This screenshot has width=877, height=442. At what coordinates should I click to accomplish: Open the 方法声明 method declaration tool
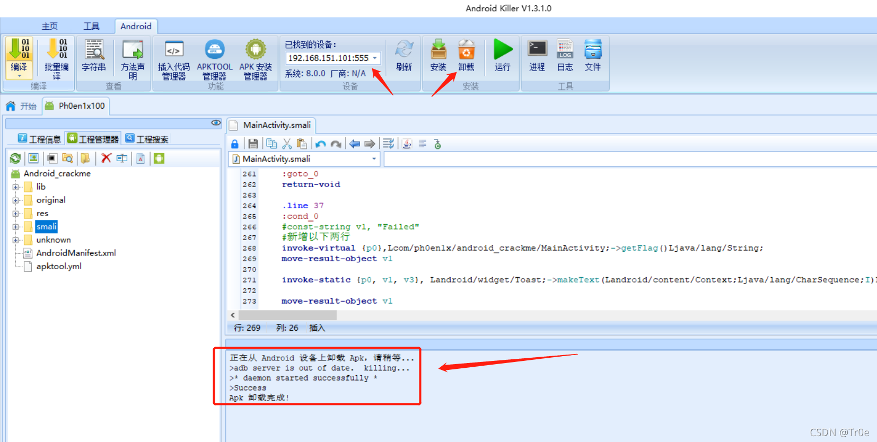[x=133, y=59]
